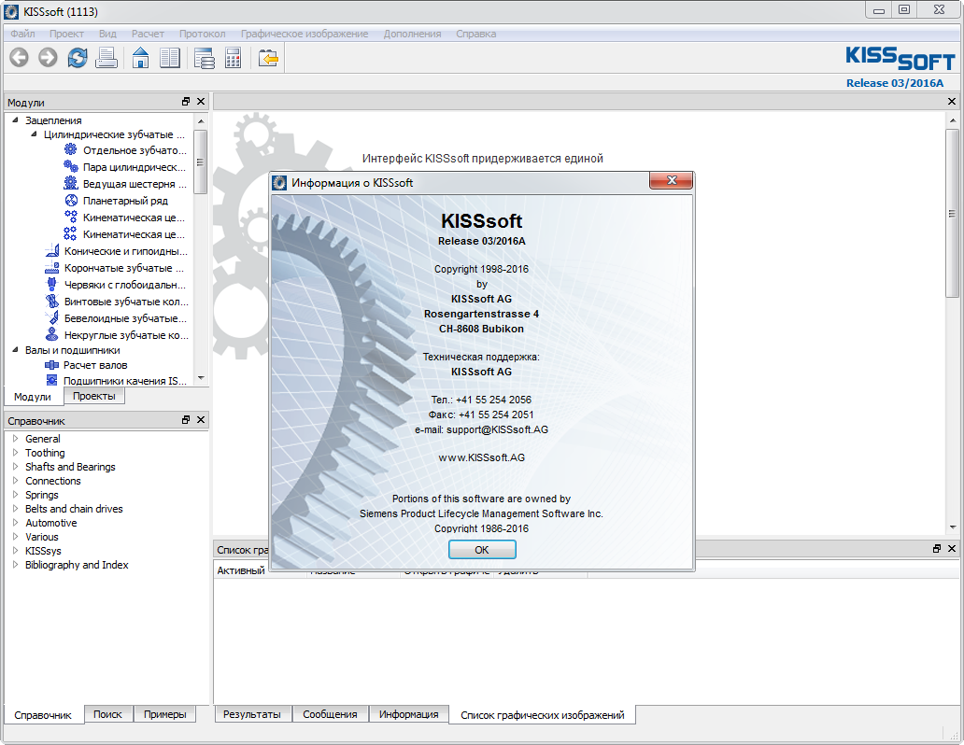964x745 pixels.
Task: Switch to the Поиск tab
Action: (107, 714)
